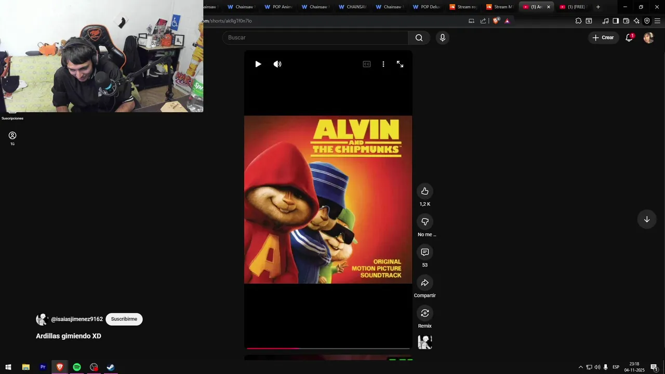Open File Explorer from the taskbar
The image size is (665, 374).
pyautogui.click(x=25, y=367)
